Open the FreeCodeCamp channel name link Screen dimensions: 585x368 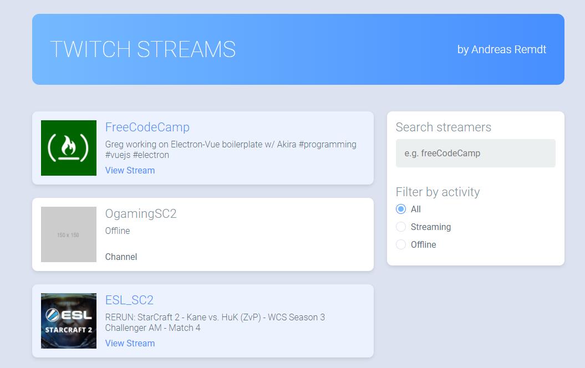point(147,127)
